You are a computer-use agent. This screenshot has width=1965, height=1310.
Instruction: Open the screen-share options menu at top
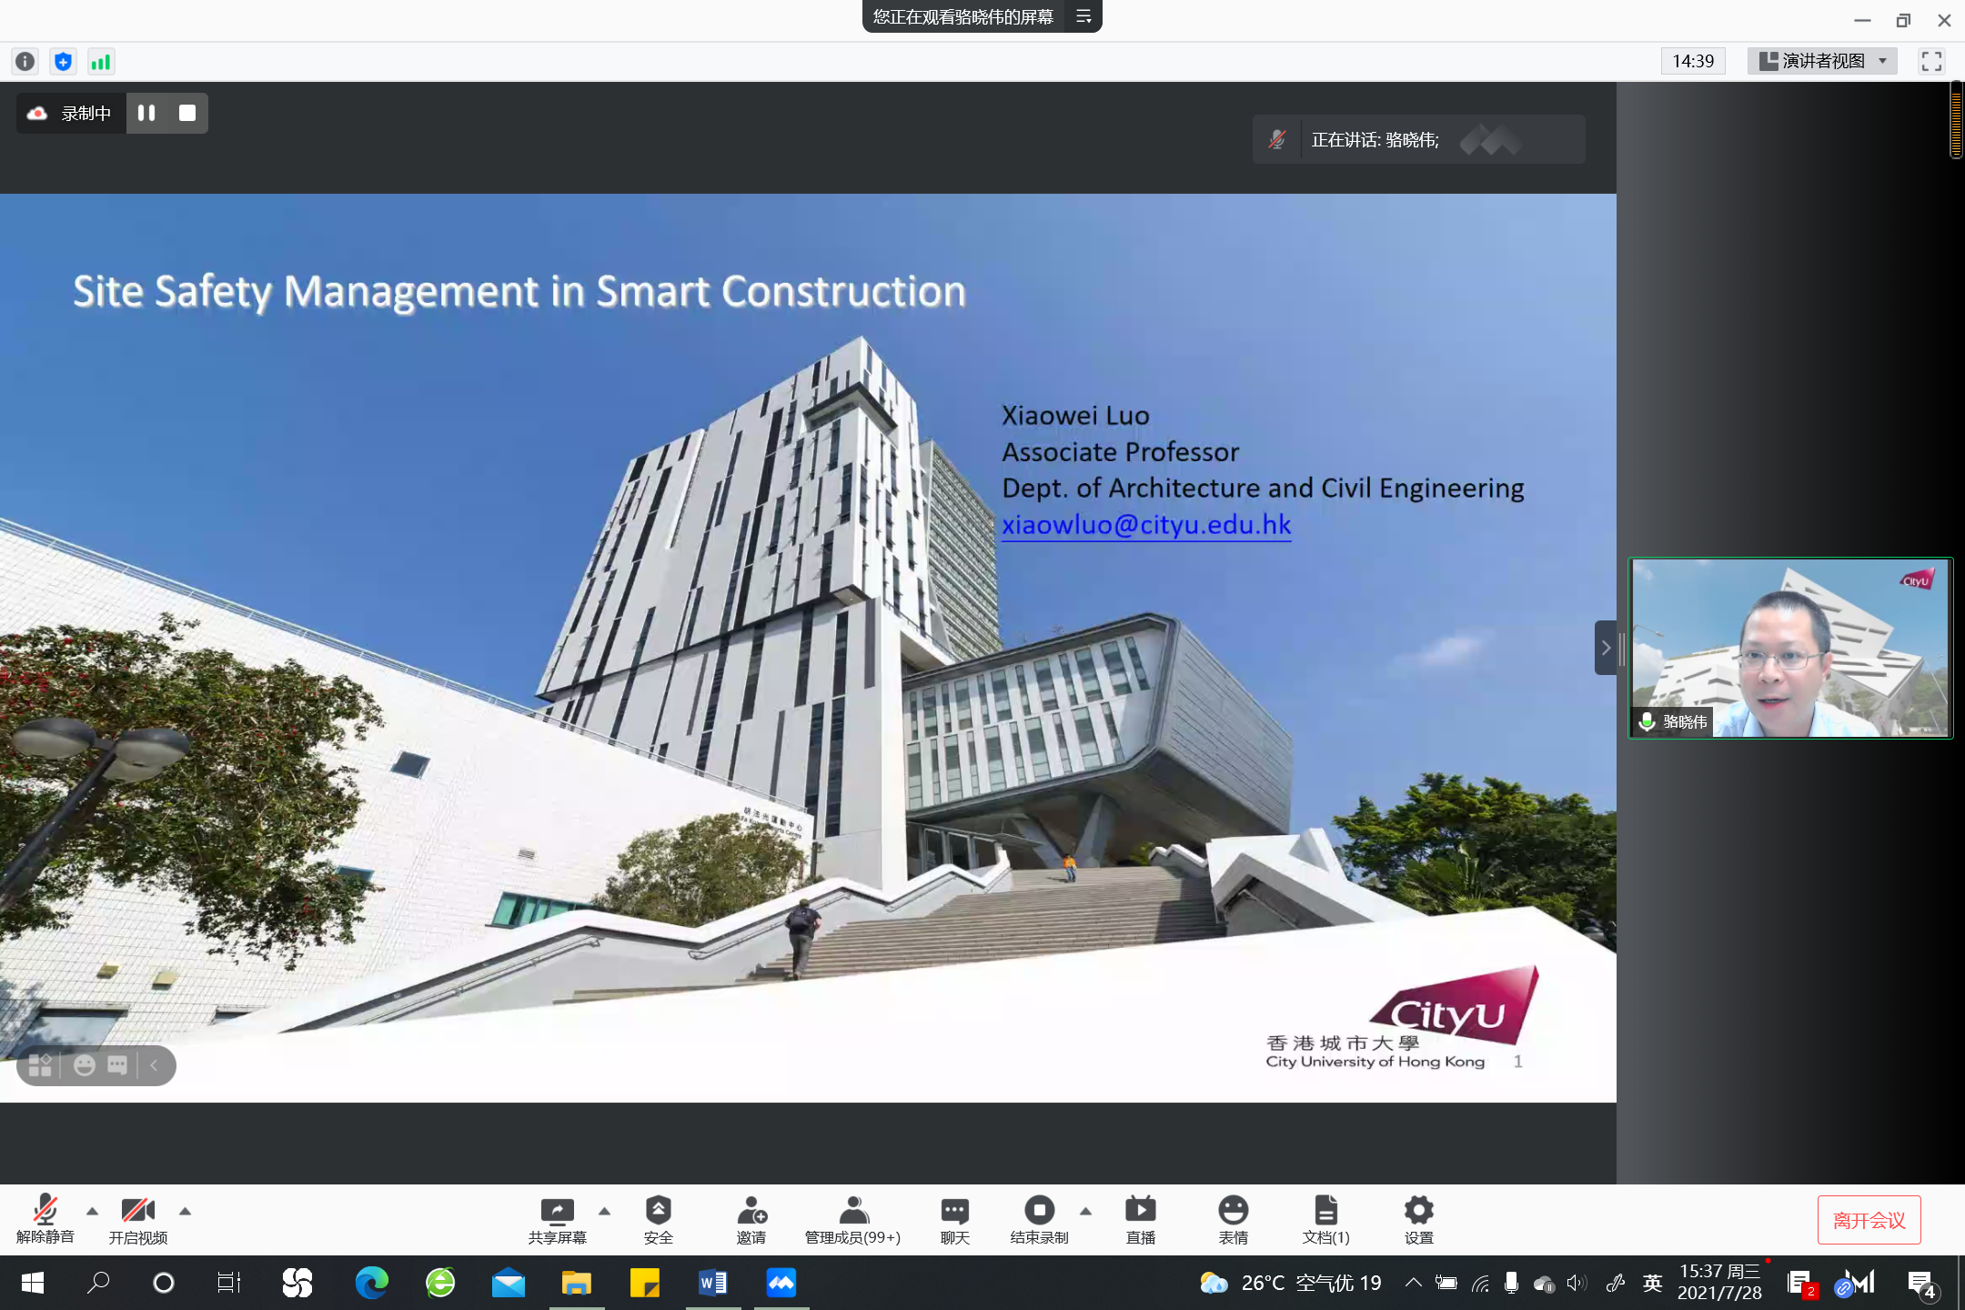[1083, 16]
